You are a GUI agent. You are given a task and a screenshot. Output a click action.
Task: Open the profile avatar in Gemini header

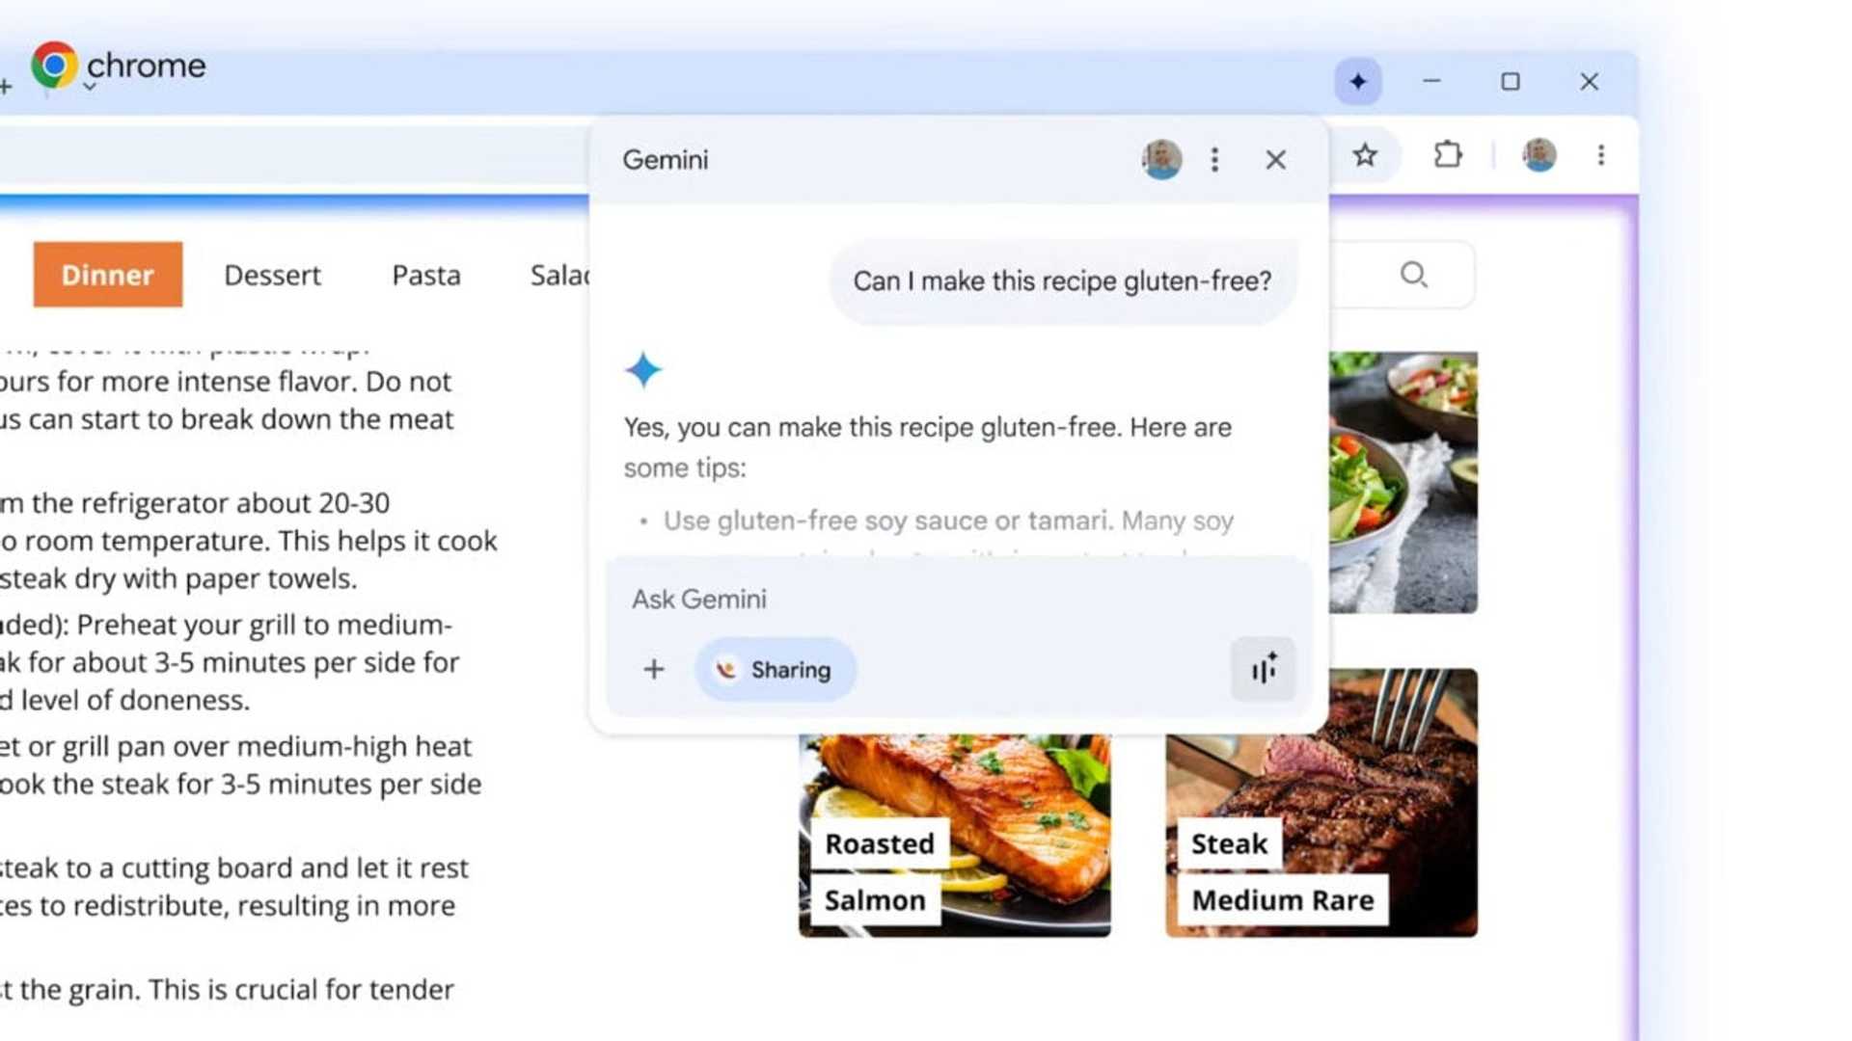(x=1160, y=160)
